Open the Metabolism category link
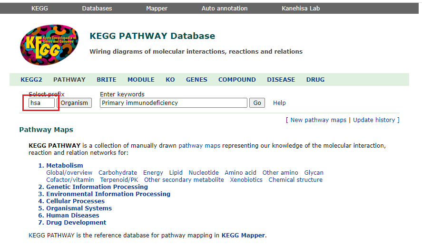Viewport: 422px width, 245px height. [x=65, y=166]
